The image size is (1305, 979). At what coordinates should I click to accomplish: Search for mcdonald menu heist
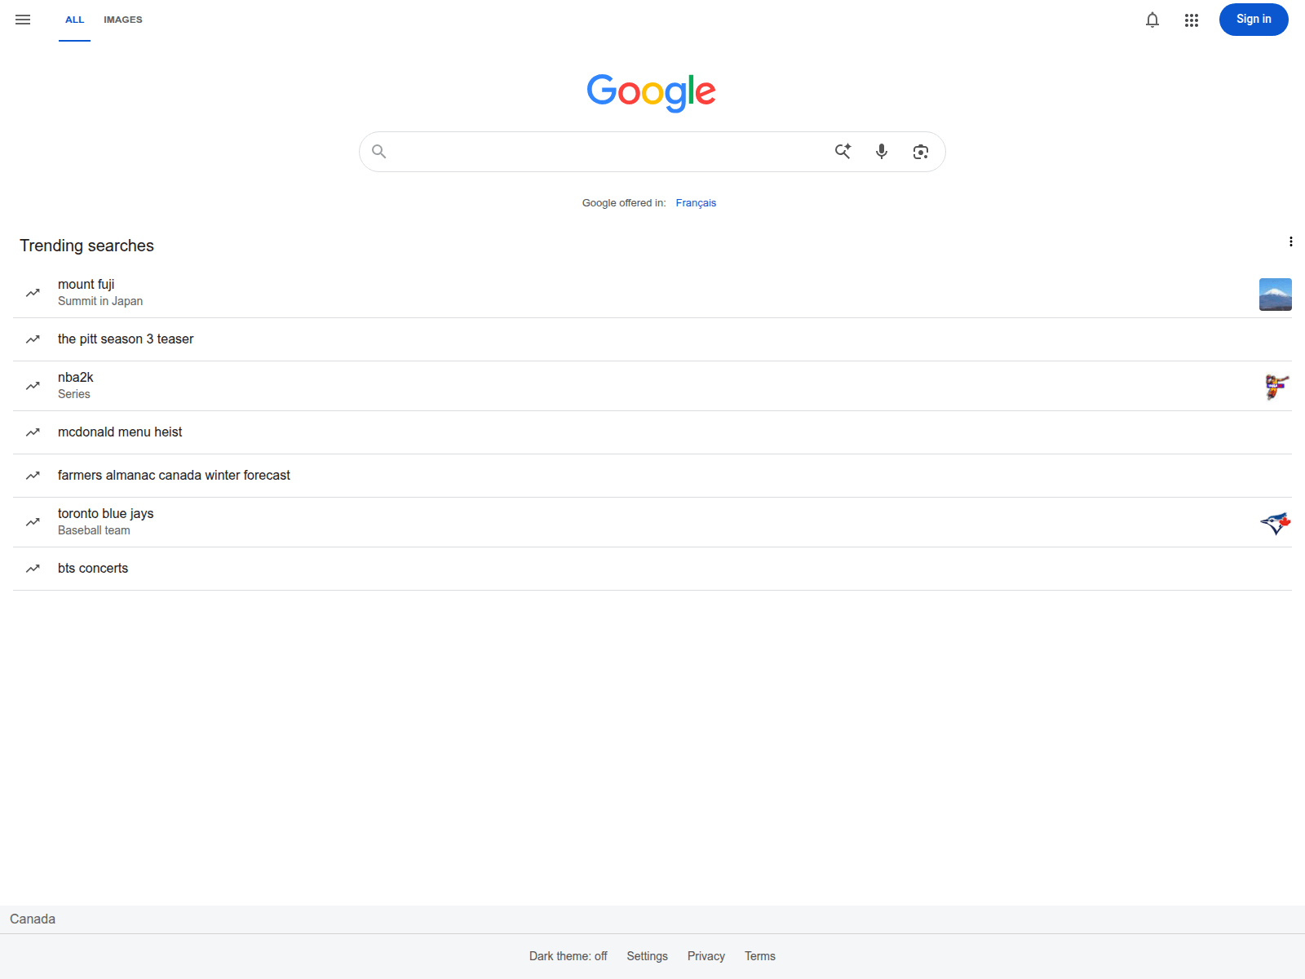point(652,432)
